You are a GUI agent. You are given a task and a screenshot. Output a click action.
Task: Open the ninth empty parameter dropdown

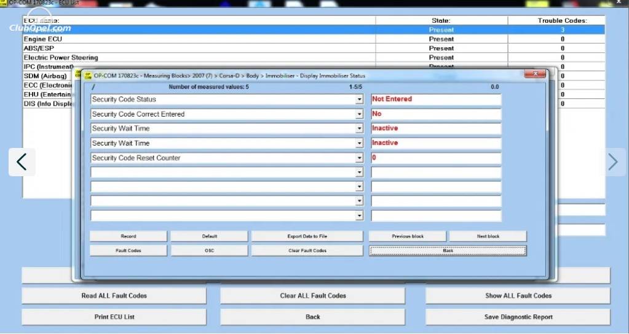(x=360, y=216)
